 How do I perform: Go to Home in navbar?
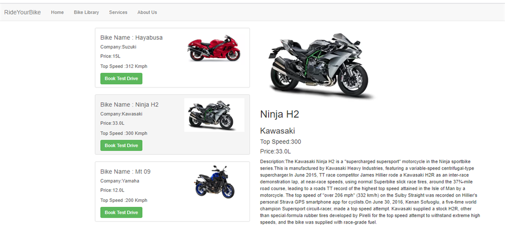[57, 12]
